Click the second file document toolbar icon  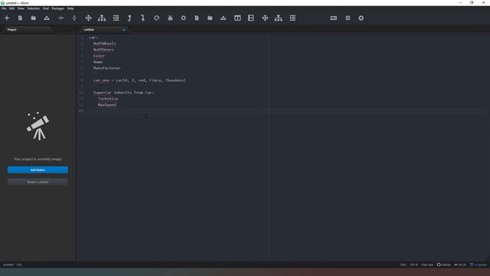[x=197, y=18]
